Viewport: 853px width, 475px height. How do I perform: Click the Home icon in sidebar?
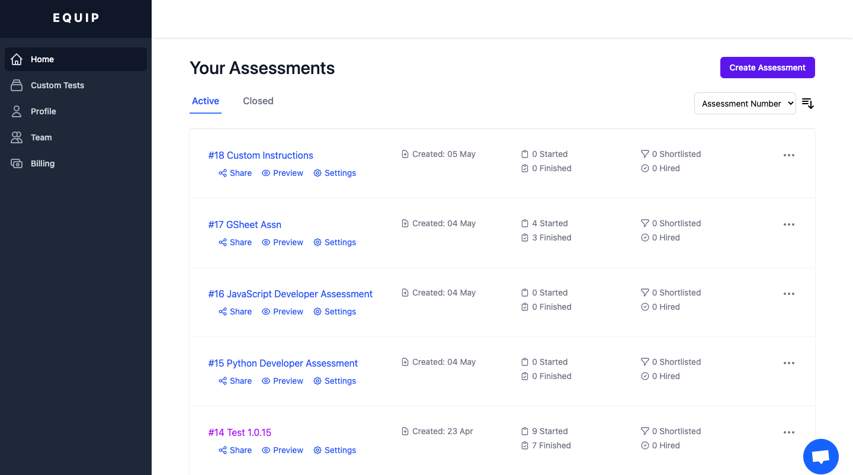[17, 59]
